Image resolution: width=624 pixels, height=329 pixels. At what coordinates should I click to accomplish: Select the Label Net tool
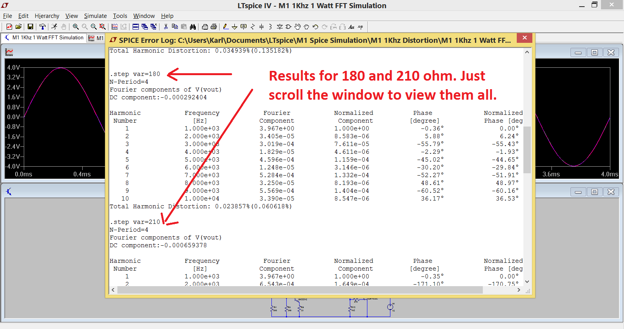pyautogui.click(x=243, y=27)
